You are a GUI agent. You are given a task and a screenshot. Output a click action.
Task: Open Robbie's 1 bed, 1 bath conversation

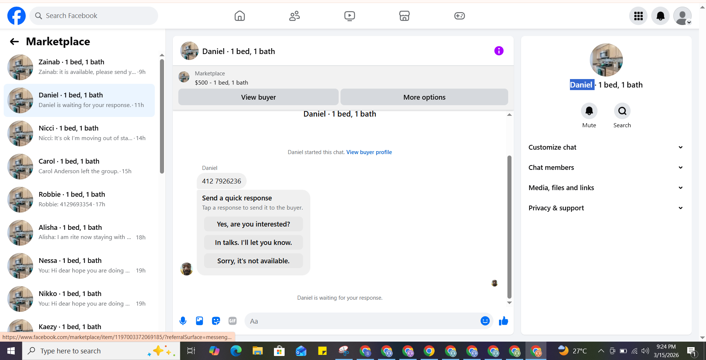pyautogui.click(x=79, y=200)
